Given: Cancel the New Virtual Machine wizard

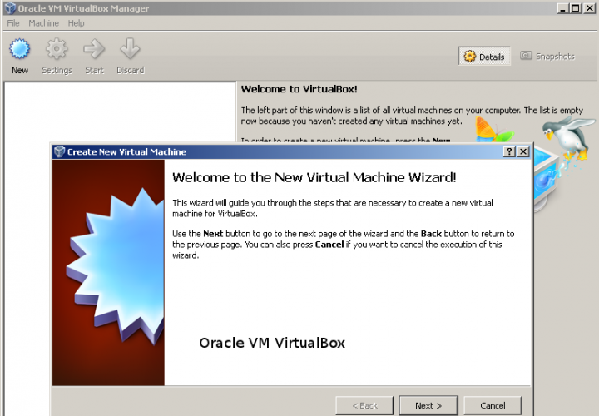Looking at the screenshot, I should pos(493,405).
